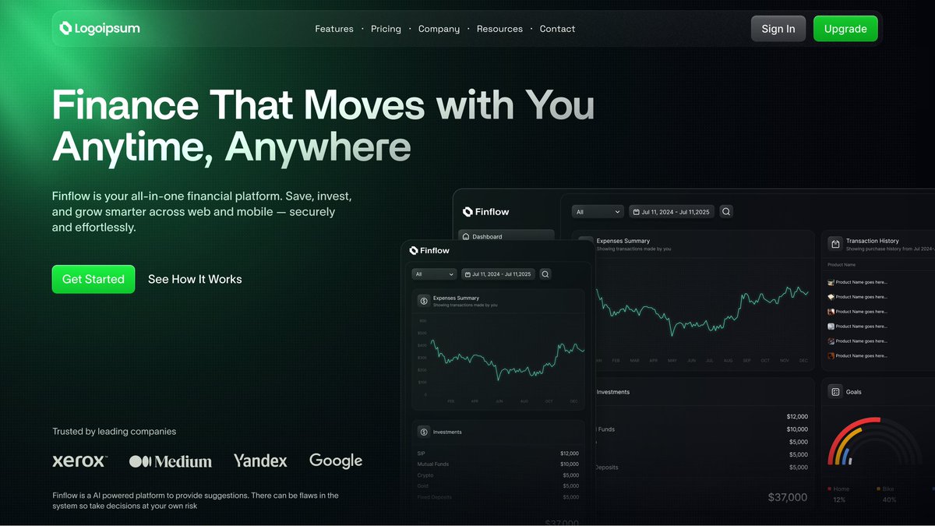Click the green line chart in mobile Expenses Summary
The width and height of the screenshot is (935, 526).
coord(506,359)
